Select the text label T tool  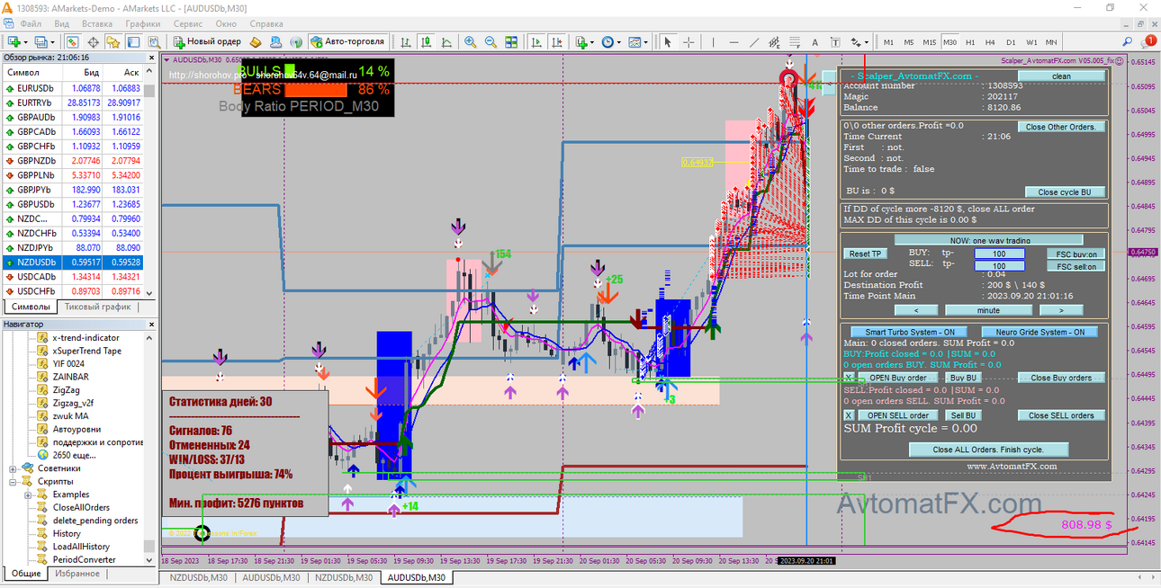point(835,41)
